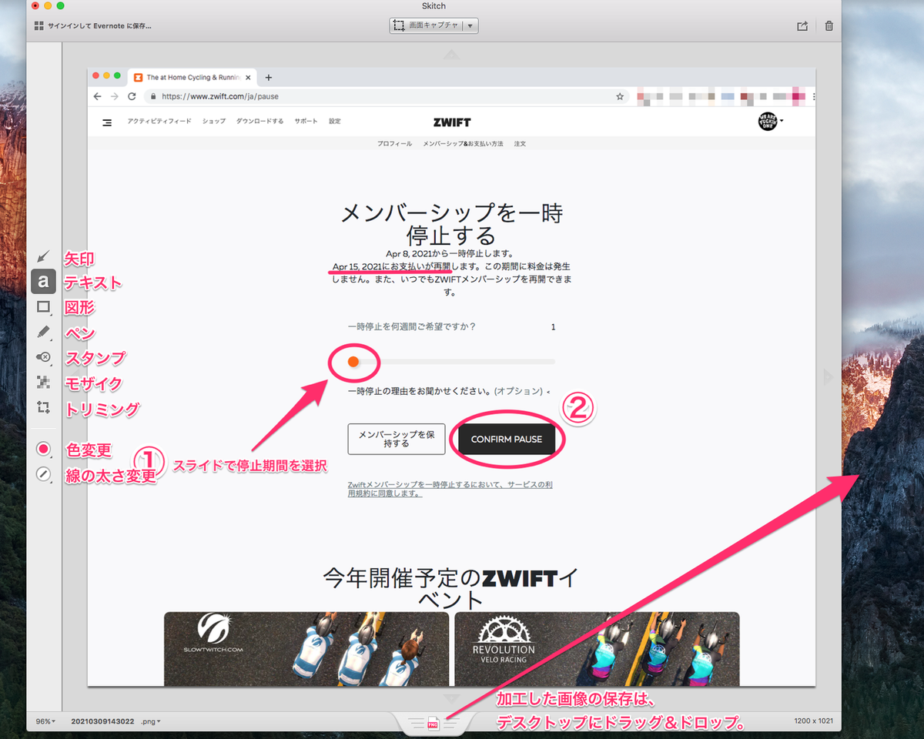Select the pen (ペン) tool
This screenshot has height=739, width=924.
(x=43, y=332)
